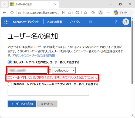Click the vertical scrollbar thumb

pos(132,52)
